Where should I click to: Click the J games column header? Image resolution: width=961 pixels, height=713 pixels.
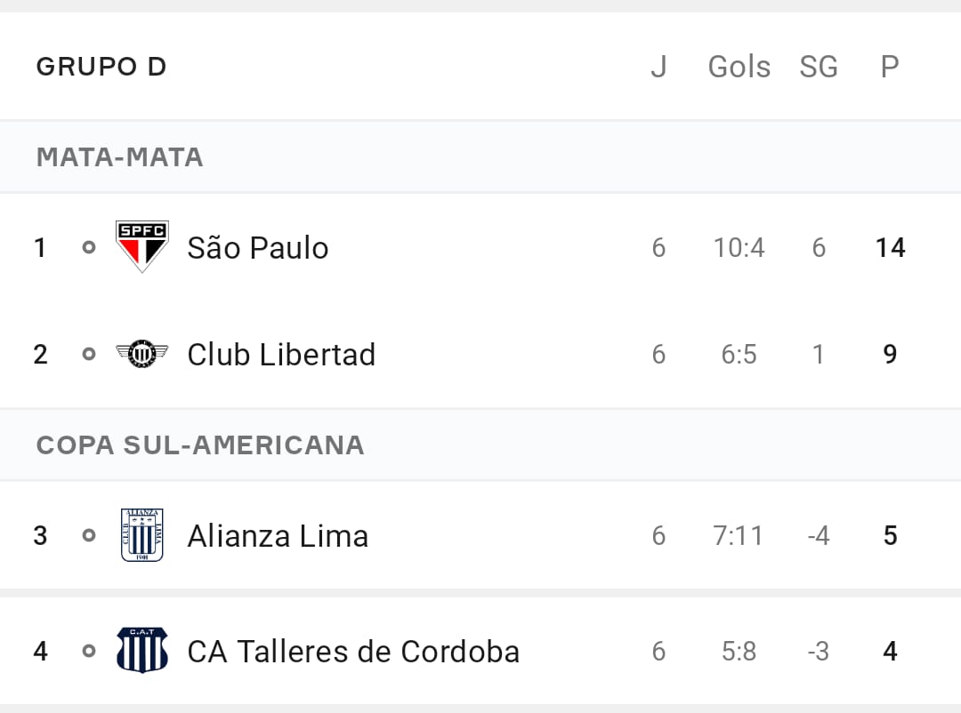(658, 66)
